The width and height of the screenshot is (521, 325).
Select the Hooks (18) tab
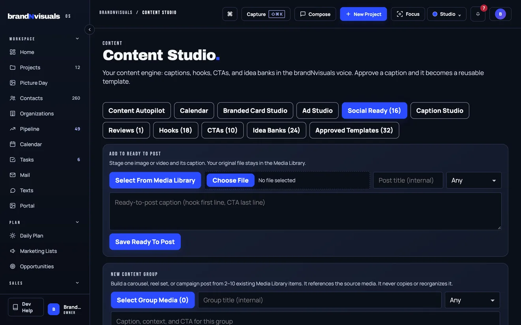click(176, 130)
